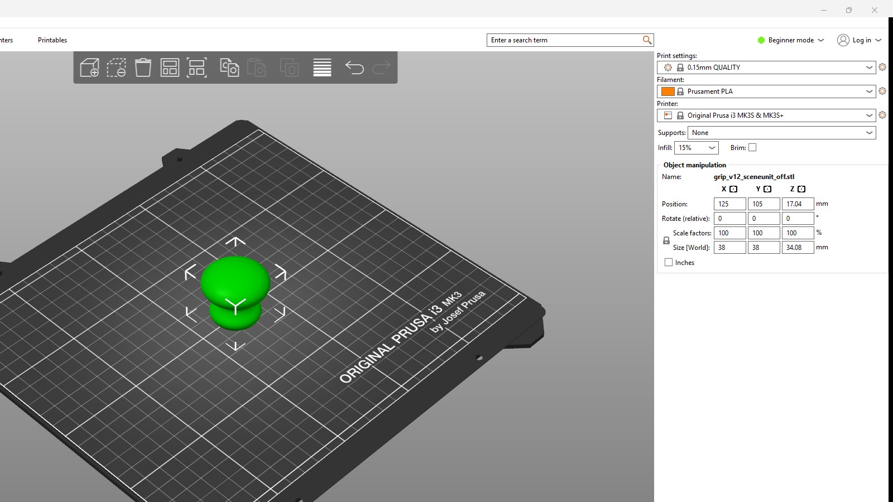The height and width of the screenshot is (502, 893).
Task: Switch to the Printables tab
Action: [x=52, y=40]
